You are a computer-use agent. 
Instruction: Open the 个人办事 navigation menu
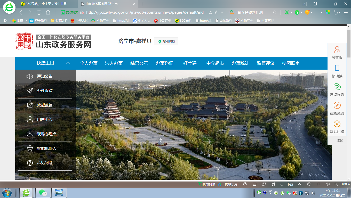coord(89,63)
